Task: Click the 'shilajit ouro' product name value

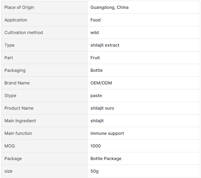Action: (x=102, y=108)
